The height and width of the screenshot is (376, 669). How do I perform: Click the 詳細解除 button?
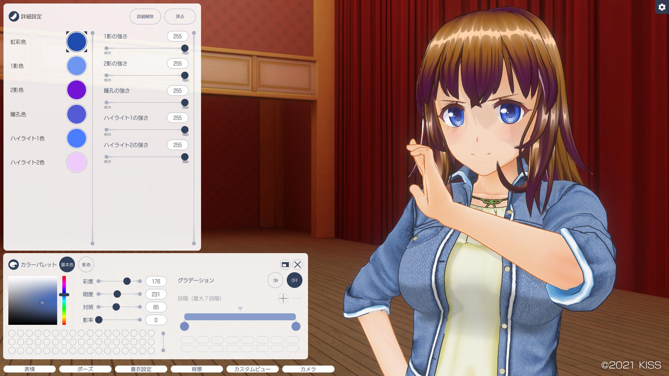[145, 16]
